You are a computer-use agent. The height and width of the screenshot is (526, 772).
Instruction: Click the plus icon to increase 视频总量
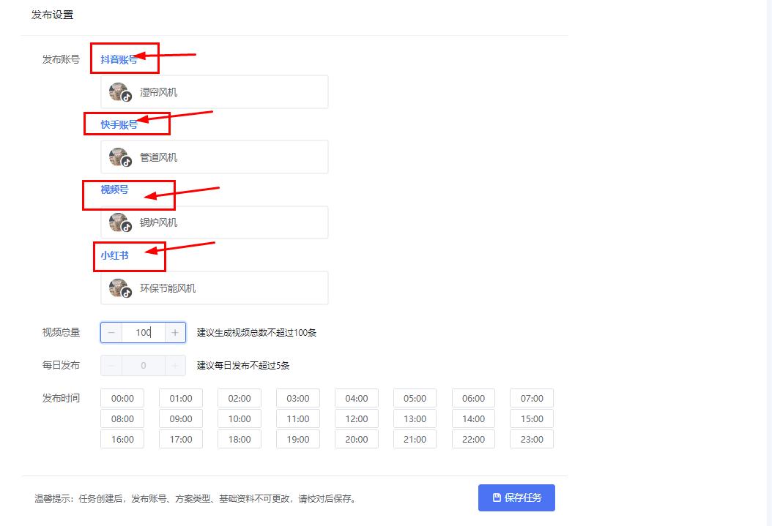175,332
